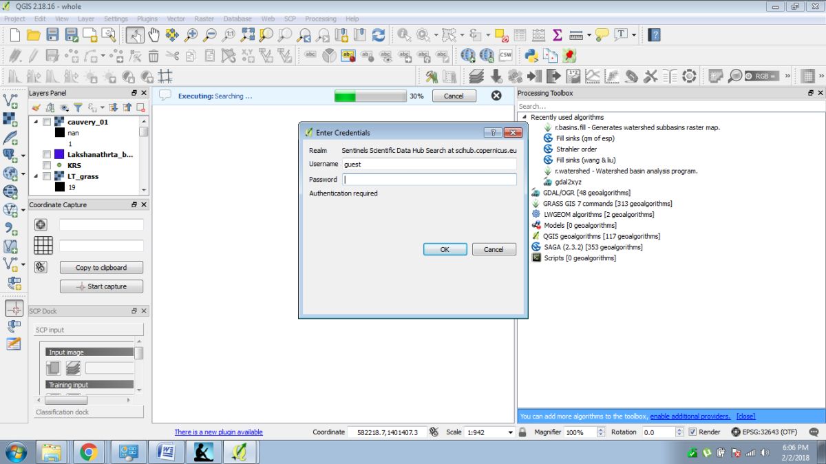Open SCP settings wrench icon

click(650, 76)
